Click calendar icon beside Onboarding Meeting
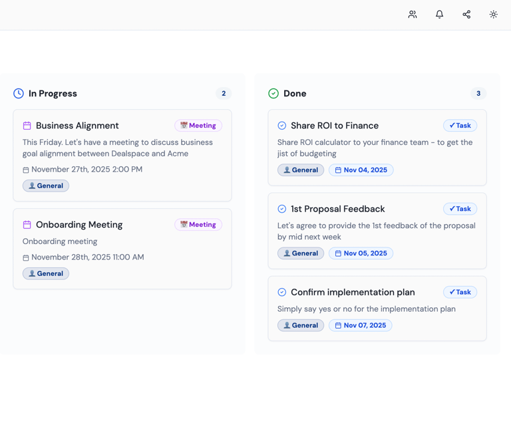 click(27, 225)
